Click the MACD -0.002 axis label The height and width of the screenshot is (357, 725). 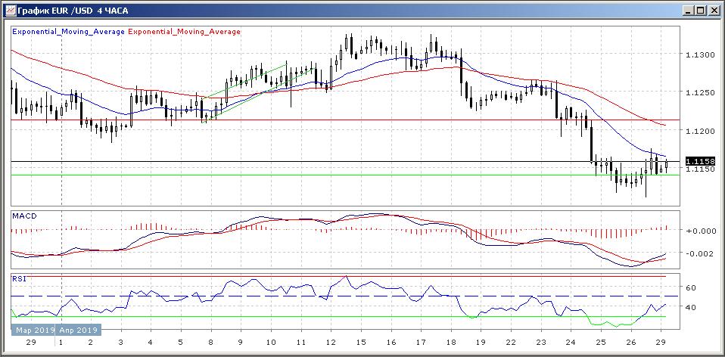click(700, 253)
